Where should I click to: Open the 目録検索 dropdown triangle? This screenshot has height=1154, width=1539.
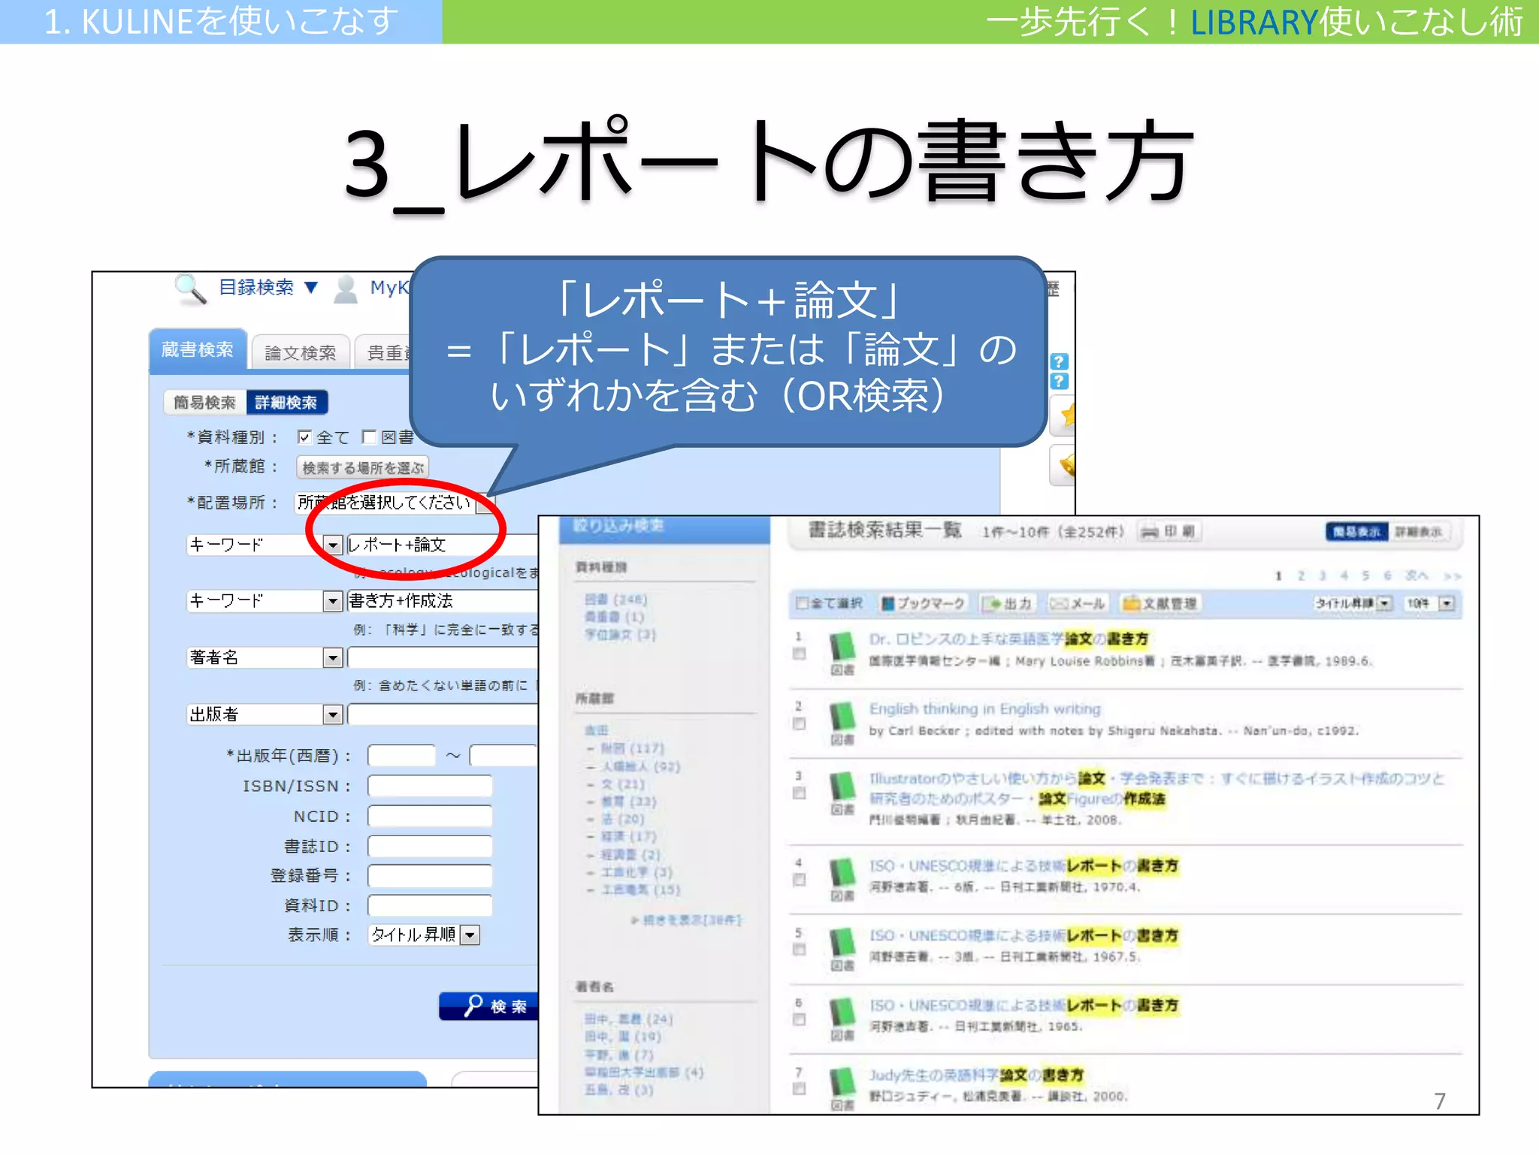pyautogui.click(x=311, y=288)
